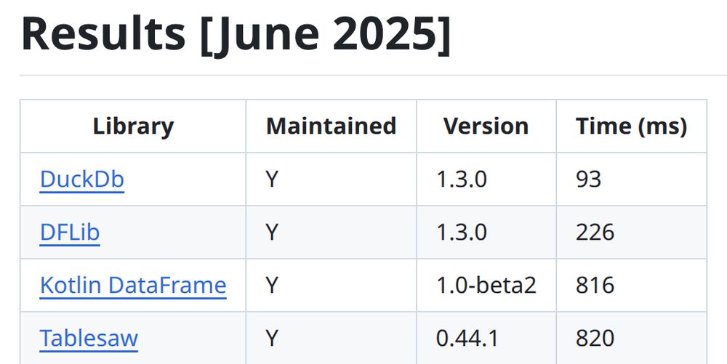
Task: Open the Tablesaw library link
Action: [x=89, y=338]
